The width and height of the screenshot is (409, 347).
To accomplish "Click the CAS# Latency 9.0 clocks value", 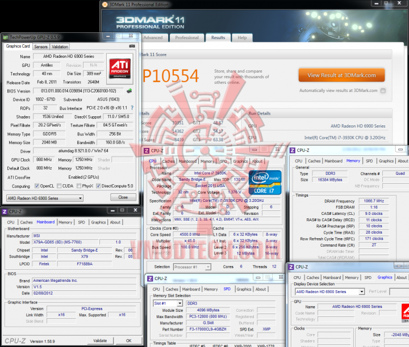I will [x=374, y=213].
